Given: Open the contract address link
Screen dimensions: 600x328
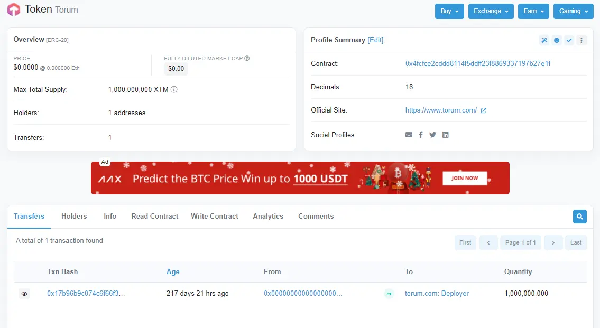Looking at the screenshot, I should tap(478, 63).
